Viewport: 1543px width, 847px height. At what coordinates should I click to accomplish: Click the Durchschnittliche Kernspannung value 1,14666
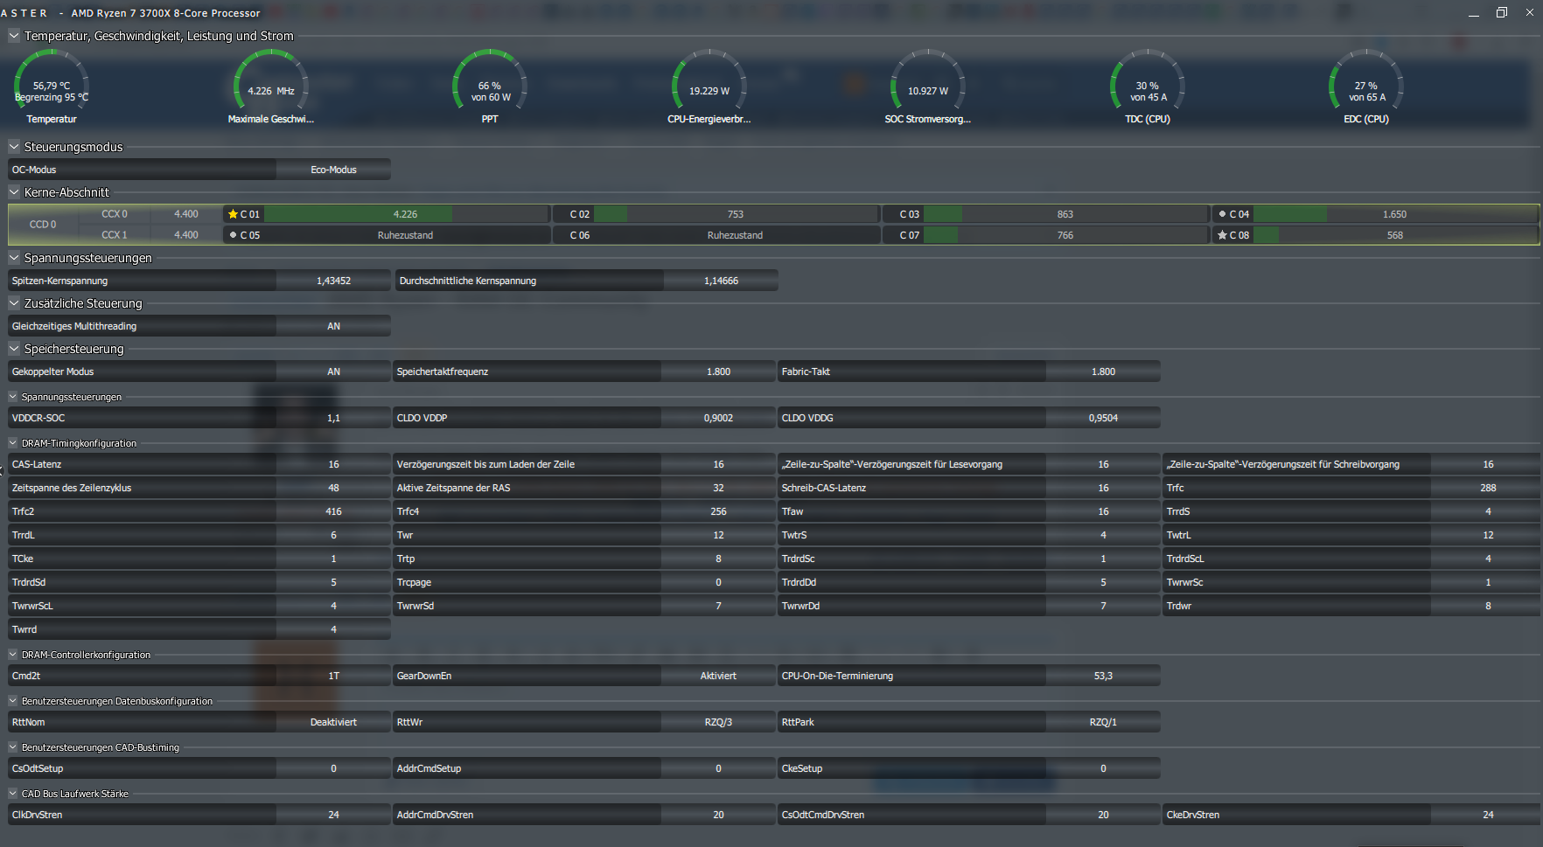point(721,281)
